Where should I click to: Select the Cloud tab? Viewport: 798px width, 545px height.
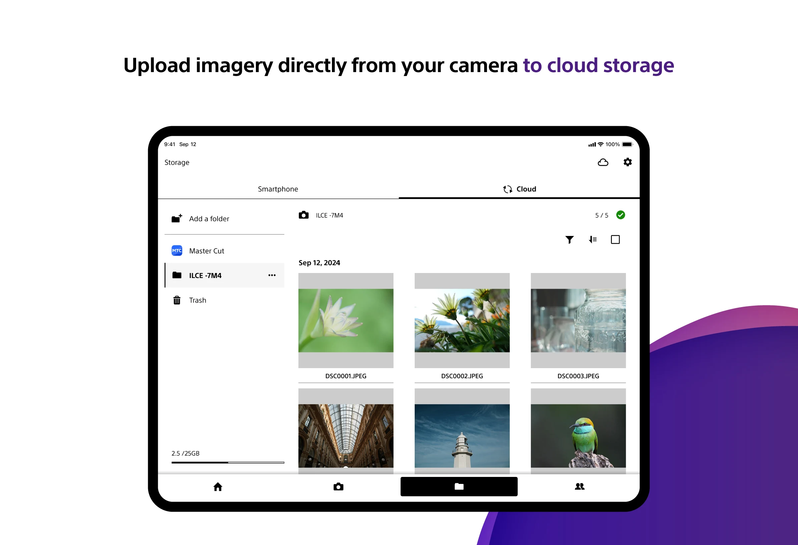pyautogui.click(x=519, y=189)
